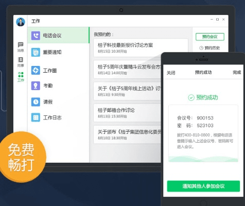Screen dimensions: 245x206
Task: Click the 预约历史 clock icon
Action: (x=201, y=48)
